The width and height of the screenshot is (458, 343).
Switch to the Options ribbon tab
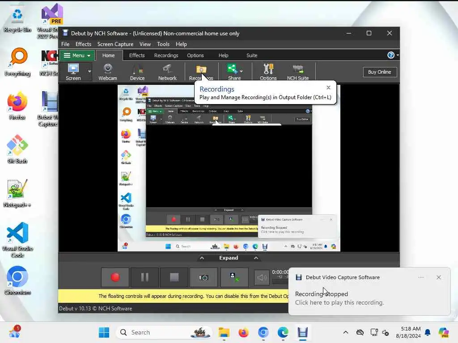tap(195, 55)
